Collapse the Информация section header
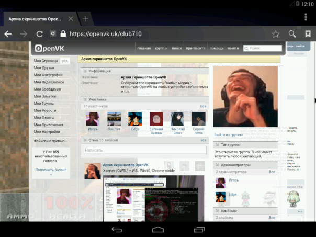The image size is (316, 237). coord(145,71)
